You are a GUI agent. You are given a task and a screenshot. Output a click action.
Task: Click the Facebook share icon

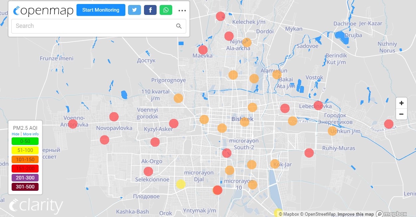(x=150, y=10)
